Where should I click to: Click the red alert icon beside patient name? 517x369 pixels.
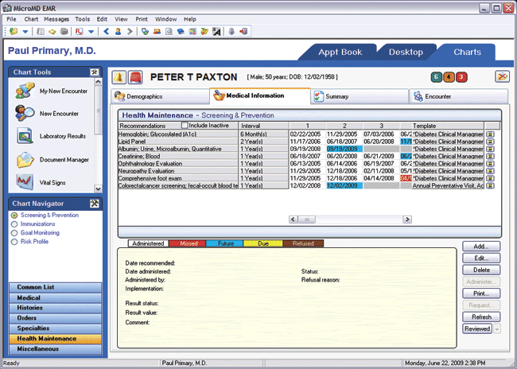coord(135,77)
